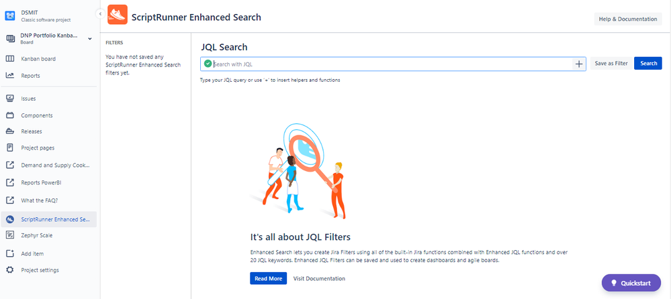The width and height of the screenshot is (671, 299).
Task: Click the Type your JQL query hint text
Action: point(270,80)
